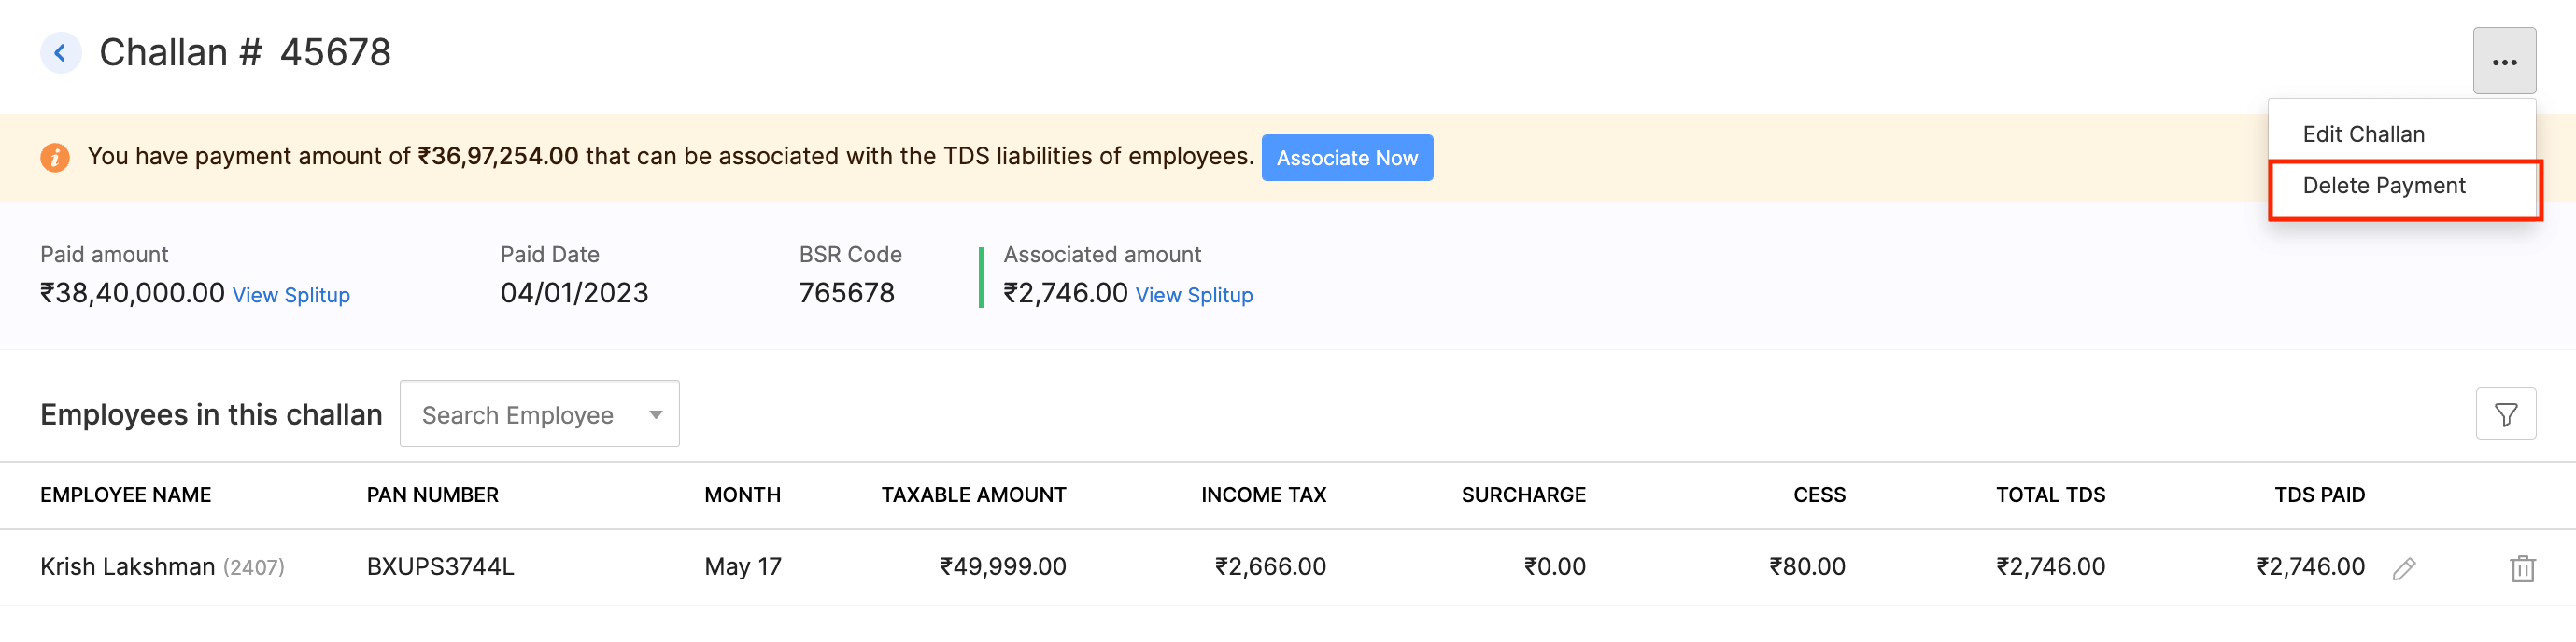Screen dimensions: 2576x642
Task: Open View Splitup for Associated amount
Action: coord(1193,296)
